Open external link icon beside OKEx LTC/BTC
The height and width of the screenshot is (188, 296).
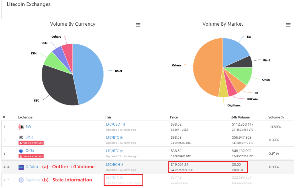121,151
